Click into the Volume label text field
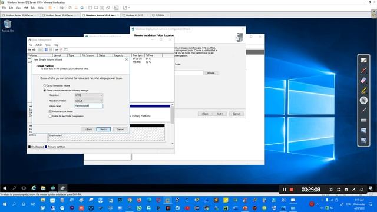 [89, 106]
